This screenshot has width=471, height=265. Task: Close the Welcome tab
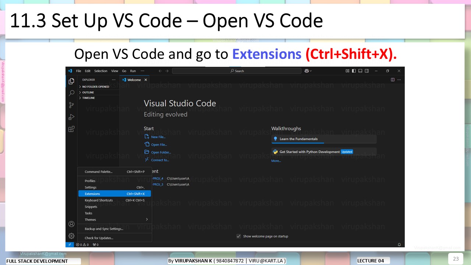pos(146,79)
